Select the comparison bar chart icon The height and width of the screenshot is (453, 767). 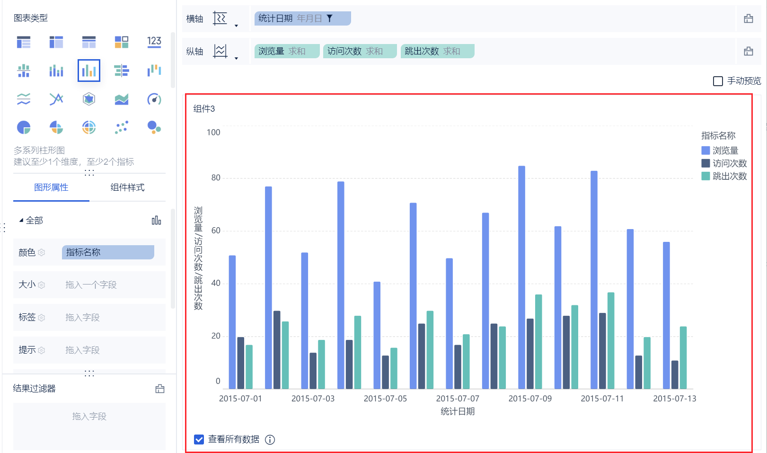click(x=122, y=71)
